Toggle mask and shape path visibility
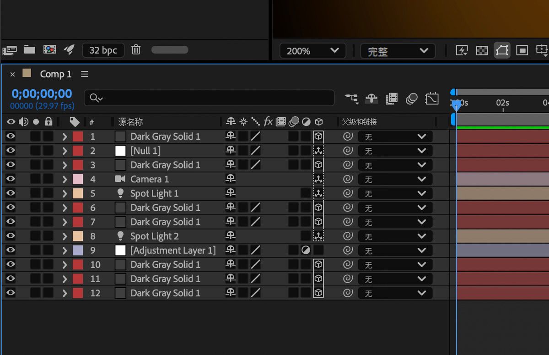The width and height of the screenshot is (549, 355). pos(502,50)
